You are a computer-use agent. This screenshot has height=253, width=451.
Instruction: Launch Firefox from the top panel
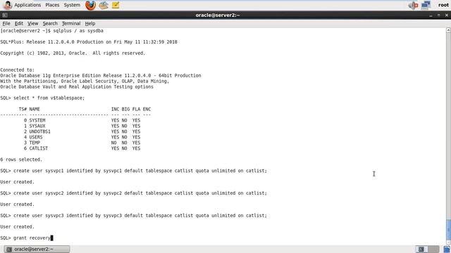[x=90, y=5]
